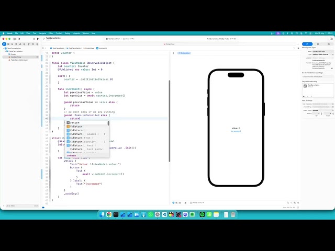Screen dimensions: 335x251
Task: Choose the first 'return' autocomplete suggestion
Action: click(x=87, y=123)
